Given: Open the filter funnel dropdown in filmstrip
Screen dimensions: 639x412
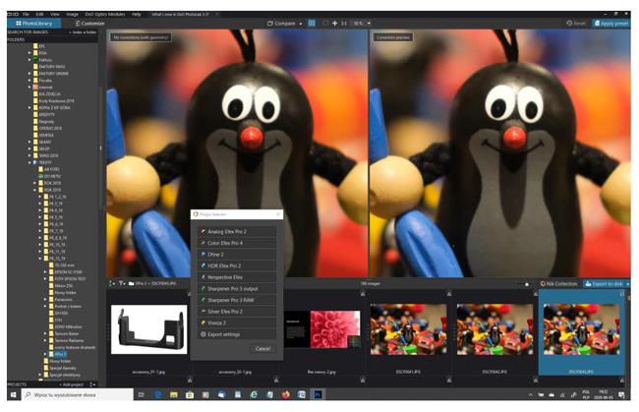Looking at the screenshot, I should click(122, 283).
